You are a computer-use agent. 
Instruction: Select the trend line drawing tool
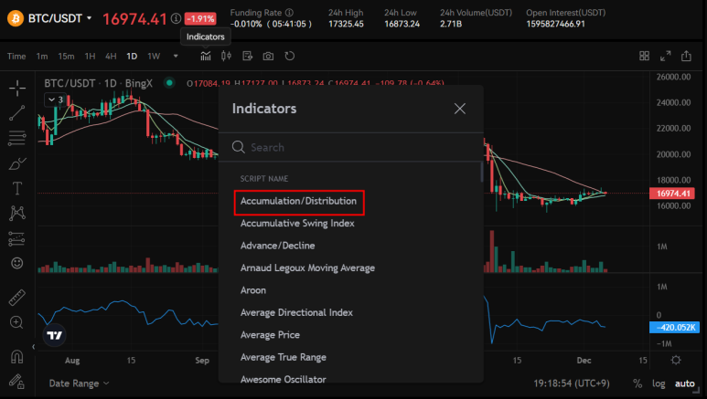pos(17,112)
